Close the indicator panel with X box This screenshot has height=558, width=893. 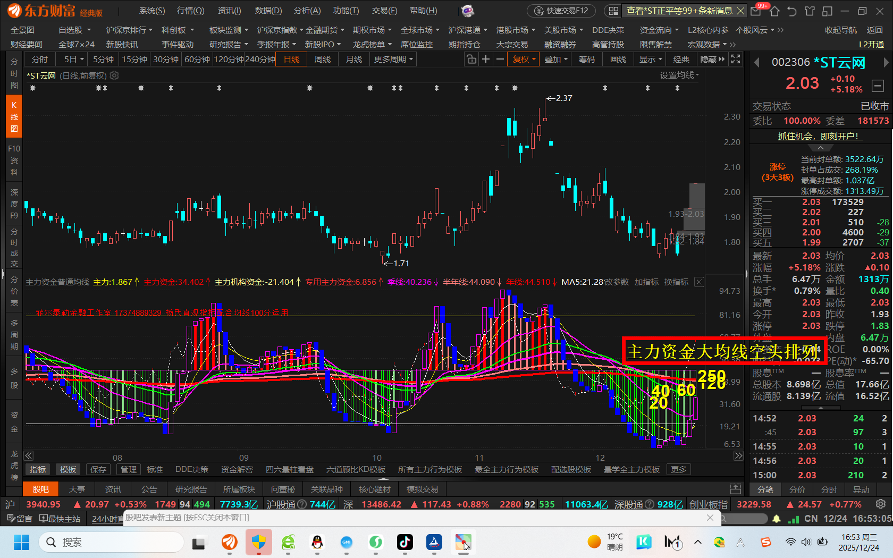699,282
